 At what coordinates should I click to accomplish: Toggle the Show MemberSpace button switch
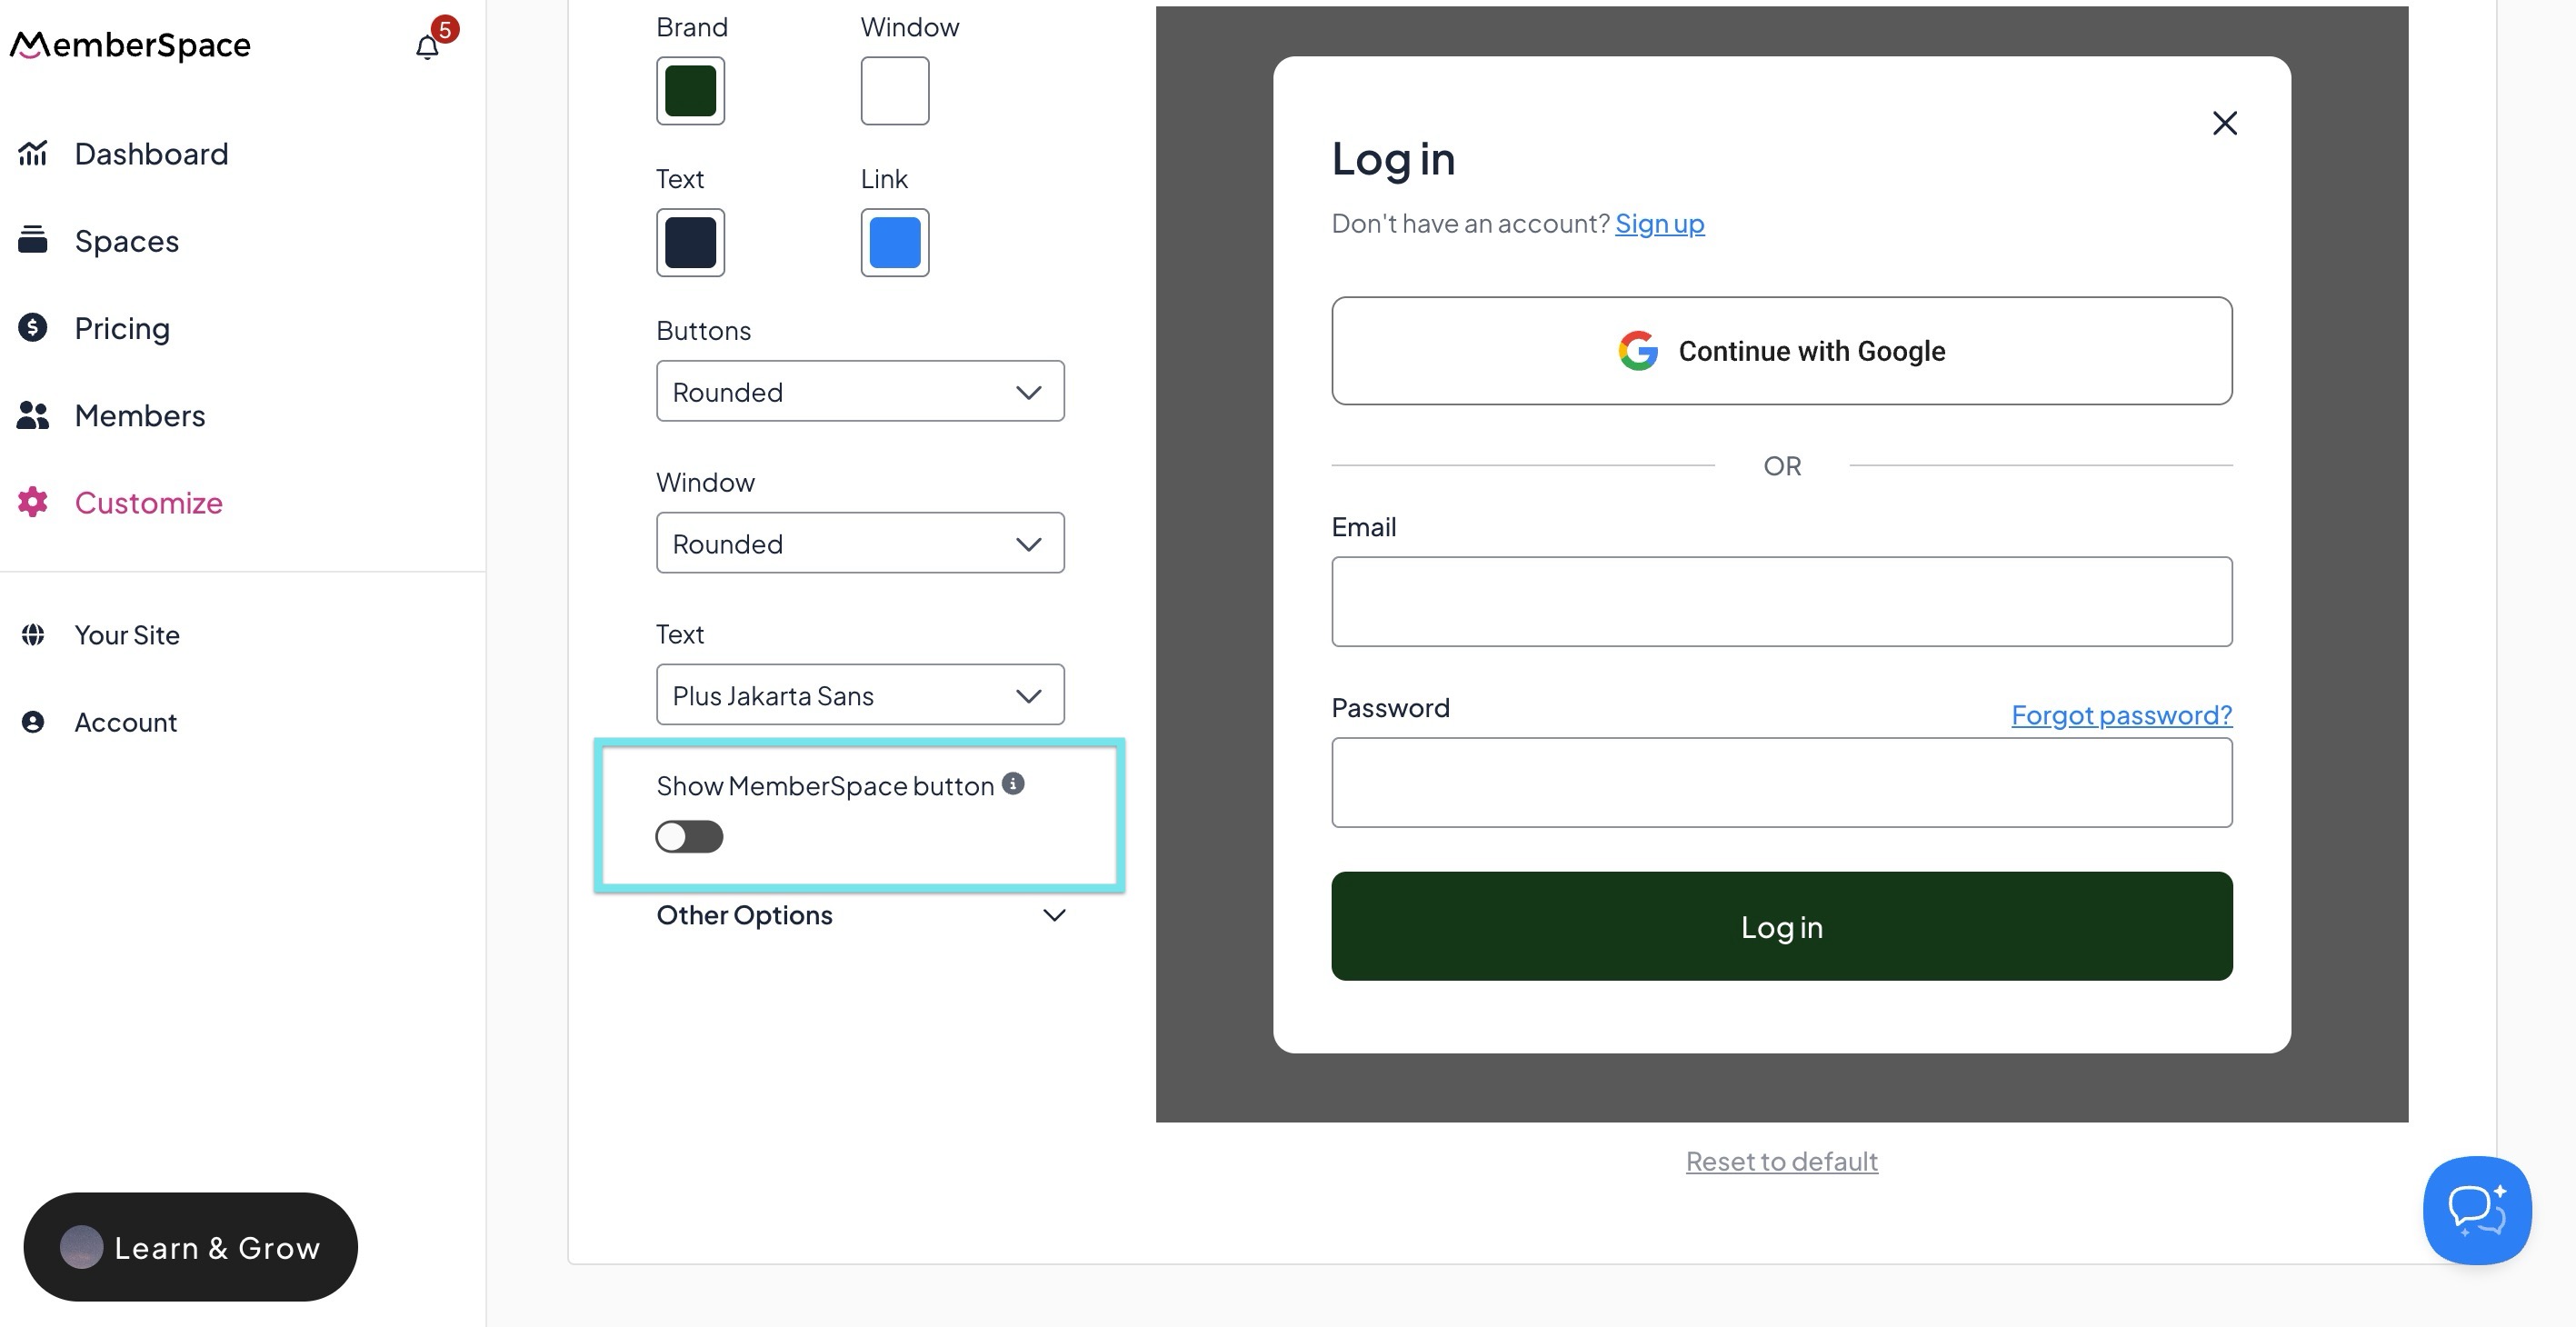click(x=689, y=836)
